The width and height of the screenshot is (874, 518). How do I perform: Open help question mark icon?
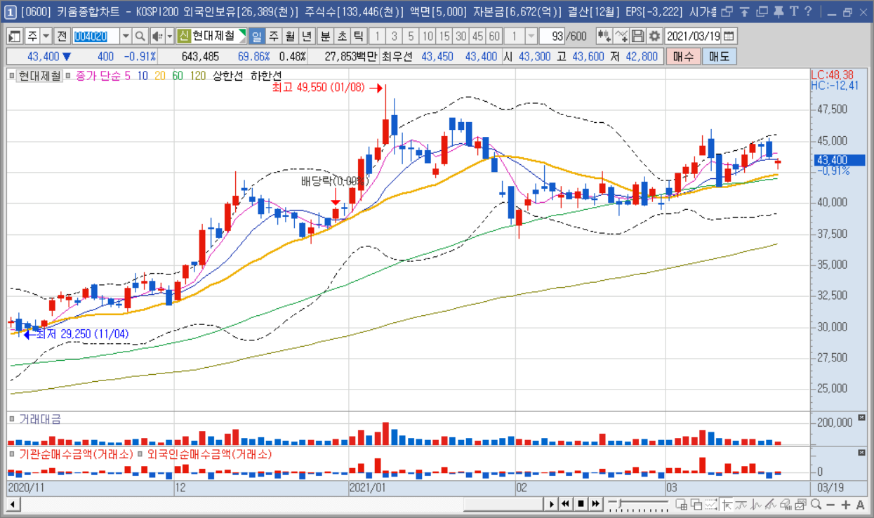coord(809,12)
